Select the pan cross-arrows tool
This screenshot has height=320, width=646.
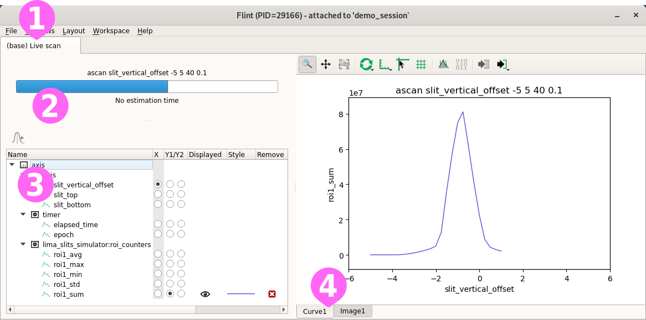(325, 64)
